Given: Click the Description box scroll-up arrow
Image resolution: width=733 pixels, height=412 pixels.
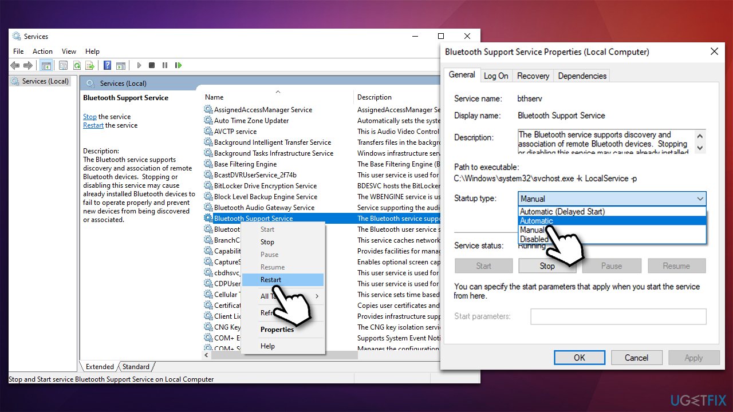Looking at the screenshot, I should click(700, 136).
